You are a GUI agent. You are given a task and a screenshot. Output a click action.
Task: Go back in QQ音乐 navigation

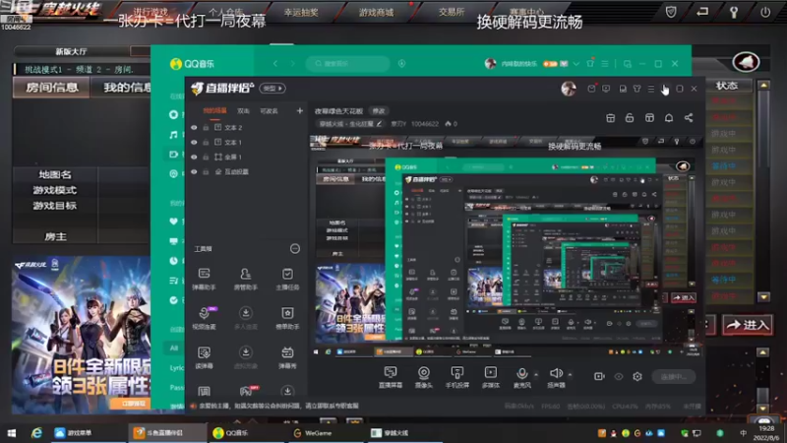275,63
